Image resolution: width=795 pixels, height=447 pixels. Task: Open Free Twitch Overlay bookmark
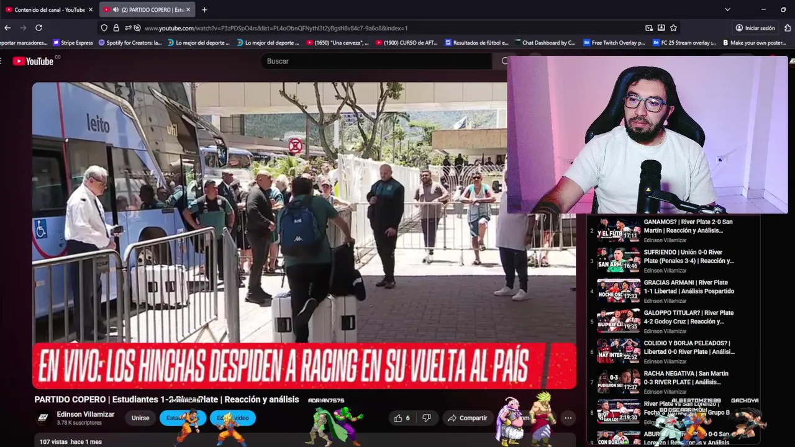pos(614,43)
